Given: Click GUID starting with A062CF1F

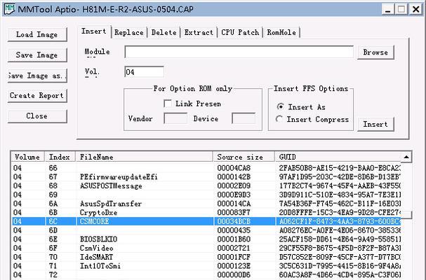Looking at the screenshot, I should tap(340, 221).
